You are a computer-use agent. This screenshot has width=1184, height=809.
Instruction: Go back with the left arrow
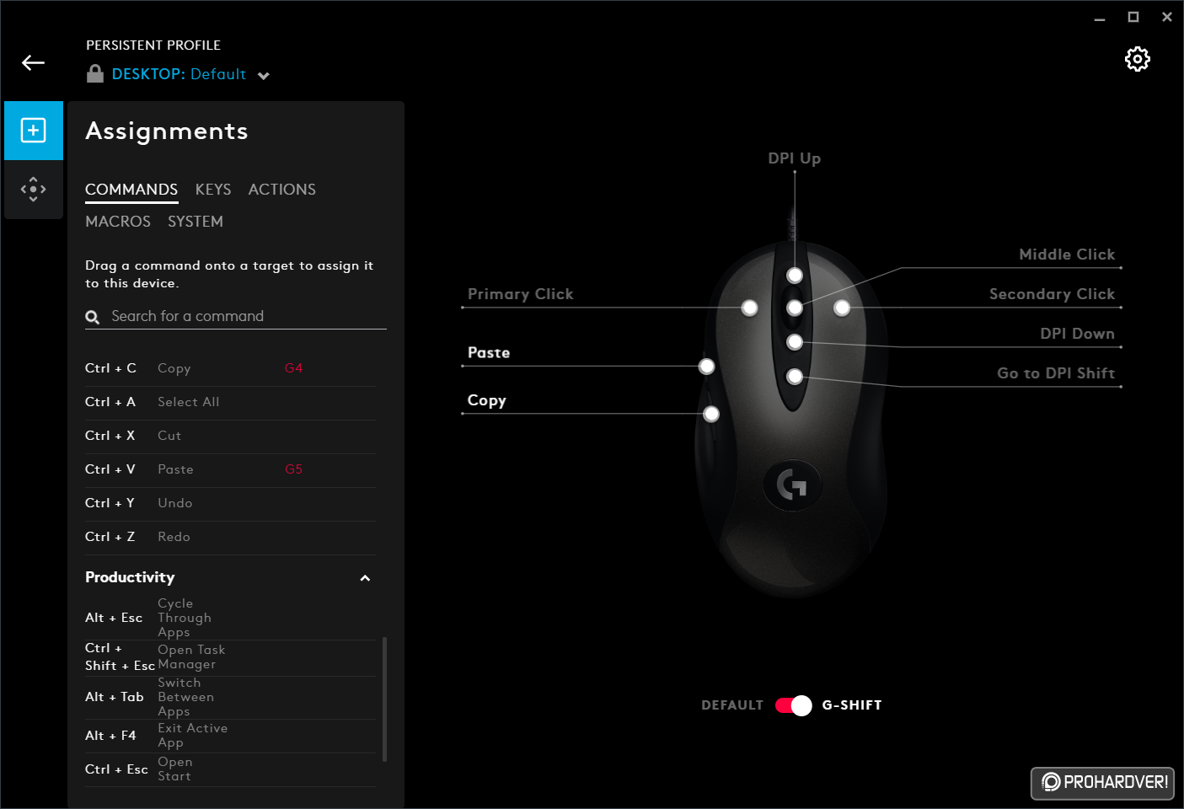tap(33, 62)
